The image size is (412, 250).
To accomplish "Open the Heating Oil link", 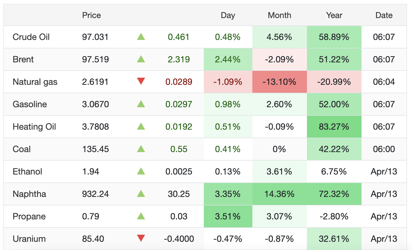I will pyautogui.click(x=34, y=127).
